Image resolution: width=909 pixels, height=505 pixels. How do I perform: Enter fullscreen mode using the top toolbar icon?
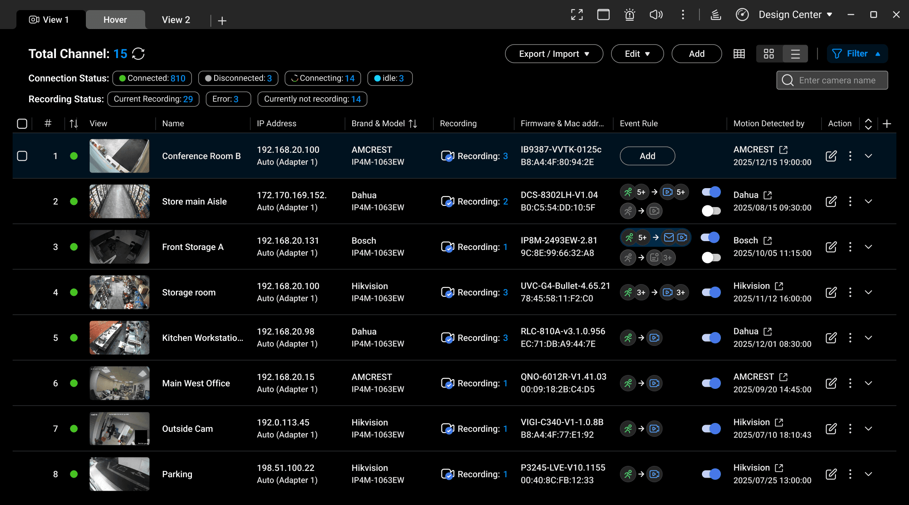[x=577, y=15]
